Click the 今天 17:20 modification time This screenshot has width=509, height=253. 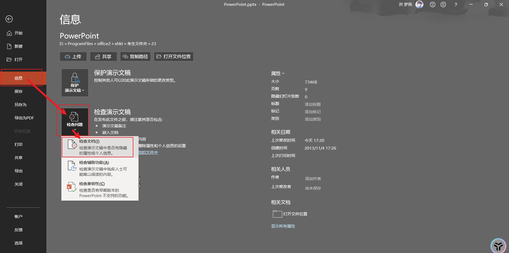(x=314, y=141)
